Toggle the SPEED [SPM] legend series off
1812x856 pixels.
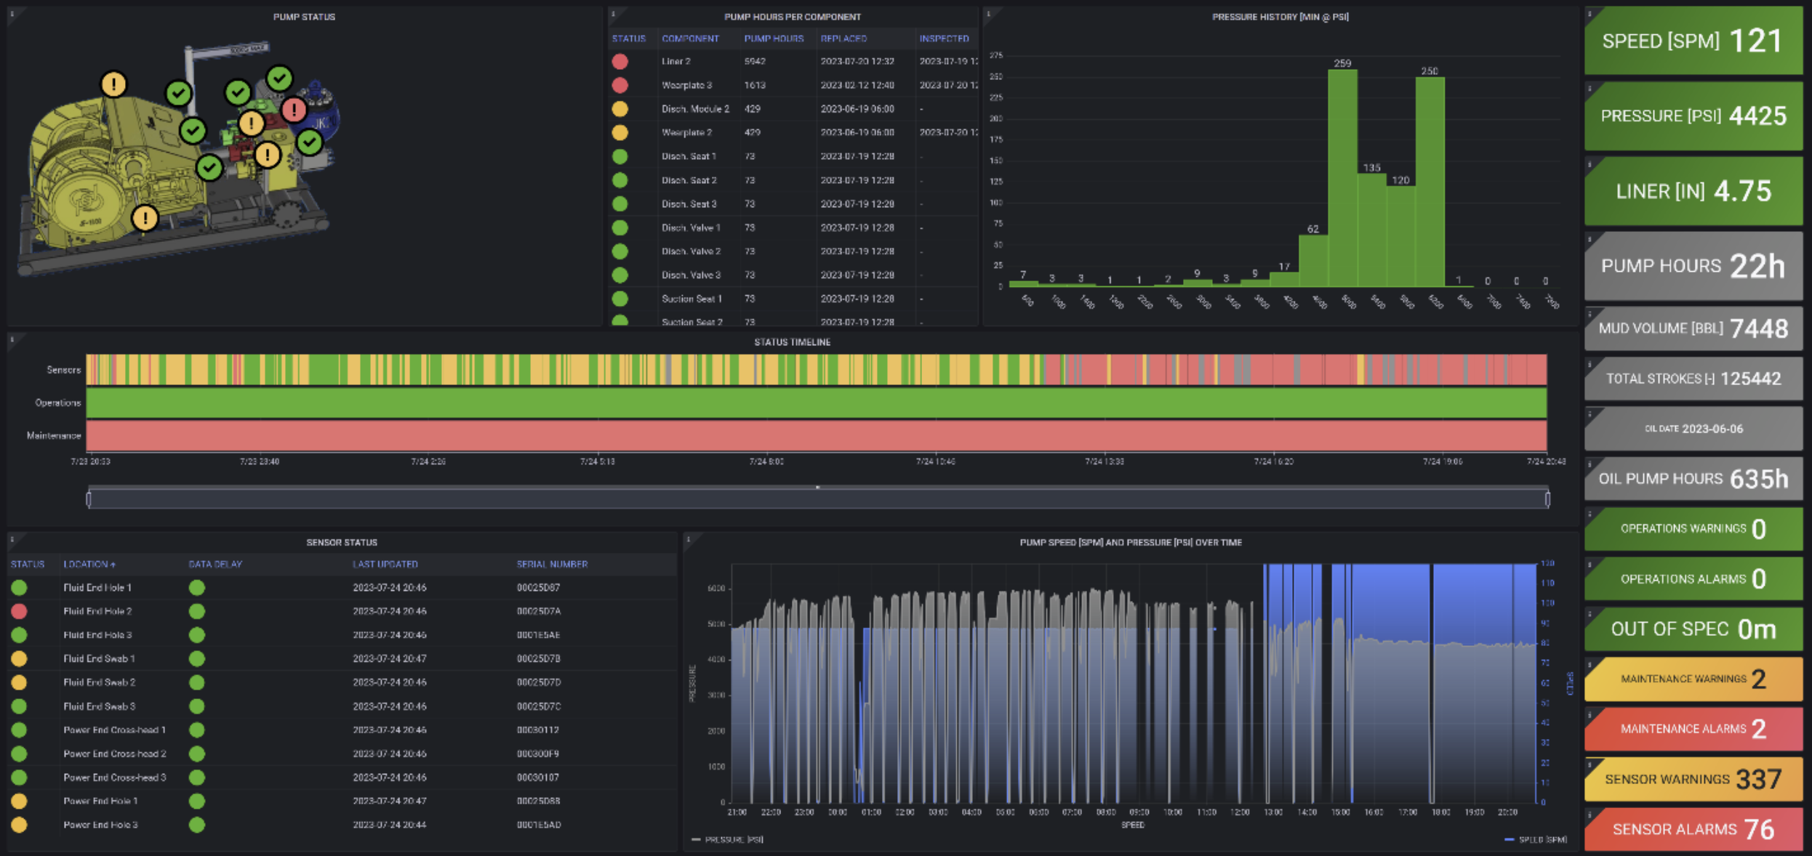[x=1542, y=839]
